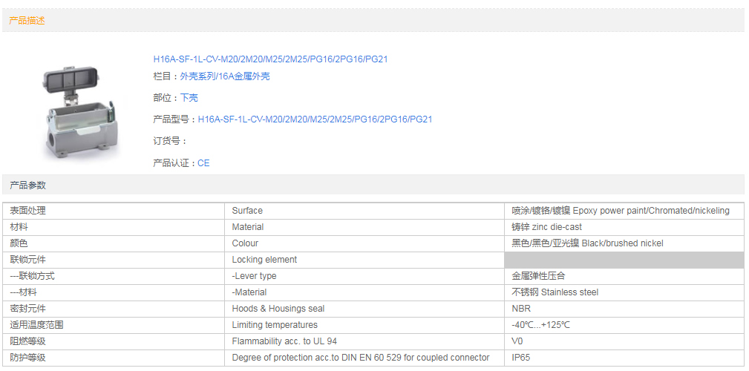Click the 下壳 part value

pos(189,98)
